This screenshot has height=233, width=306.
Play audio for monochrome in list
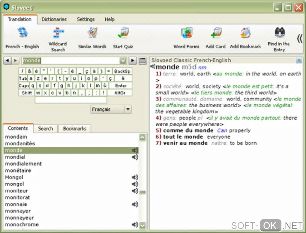click(135, 224)
